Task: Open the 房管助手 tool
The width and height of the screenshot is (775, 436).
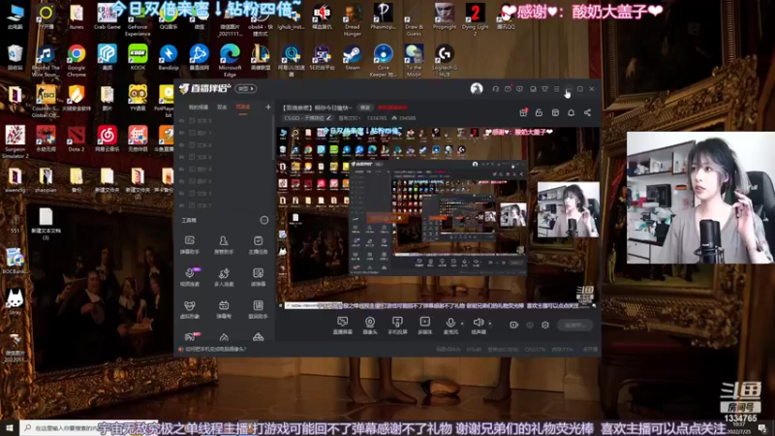Action: pyautogui.click(x=224, y=245)
